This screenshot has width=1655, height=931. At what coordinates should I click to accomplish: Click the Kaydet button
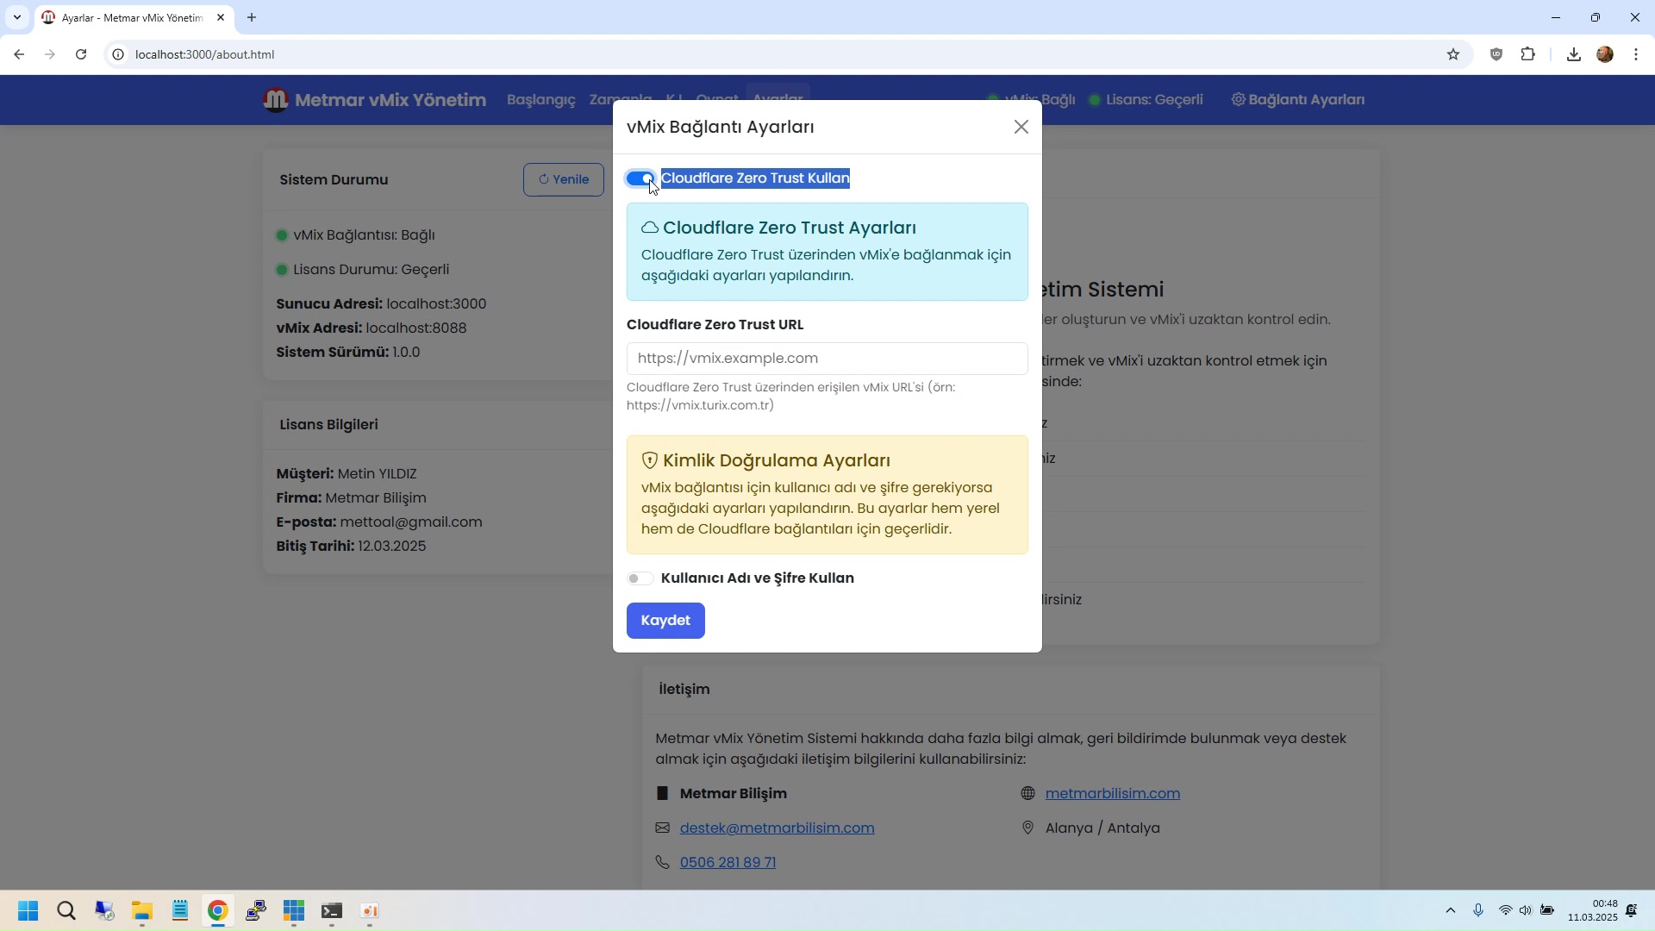pos(665,621)
